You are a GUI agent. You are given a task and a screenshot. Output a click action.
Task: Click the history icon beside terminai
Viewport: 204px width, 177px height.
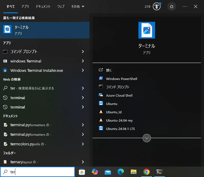click(5, 98)
